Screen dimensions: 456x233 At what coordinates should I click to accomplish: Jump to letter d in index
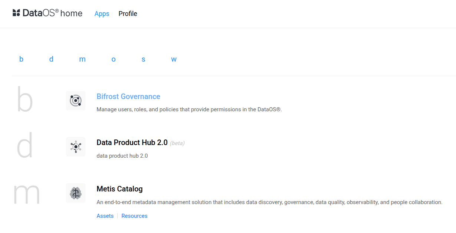[52, 59]
